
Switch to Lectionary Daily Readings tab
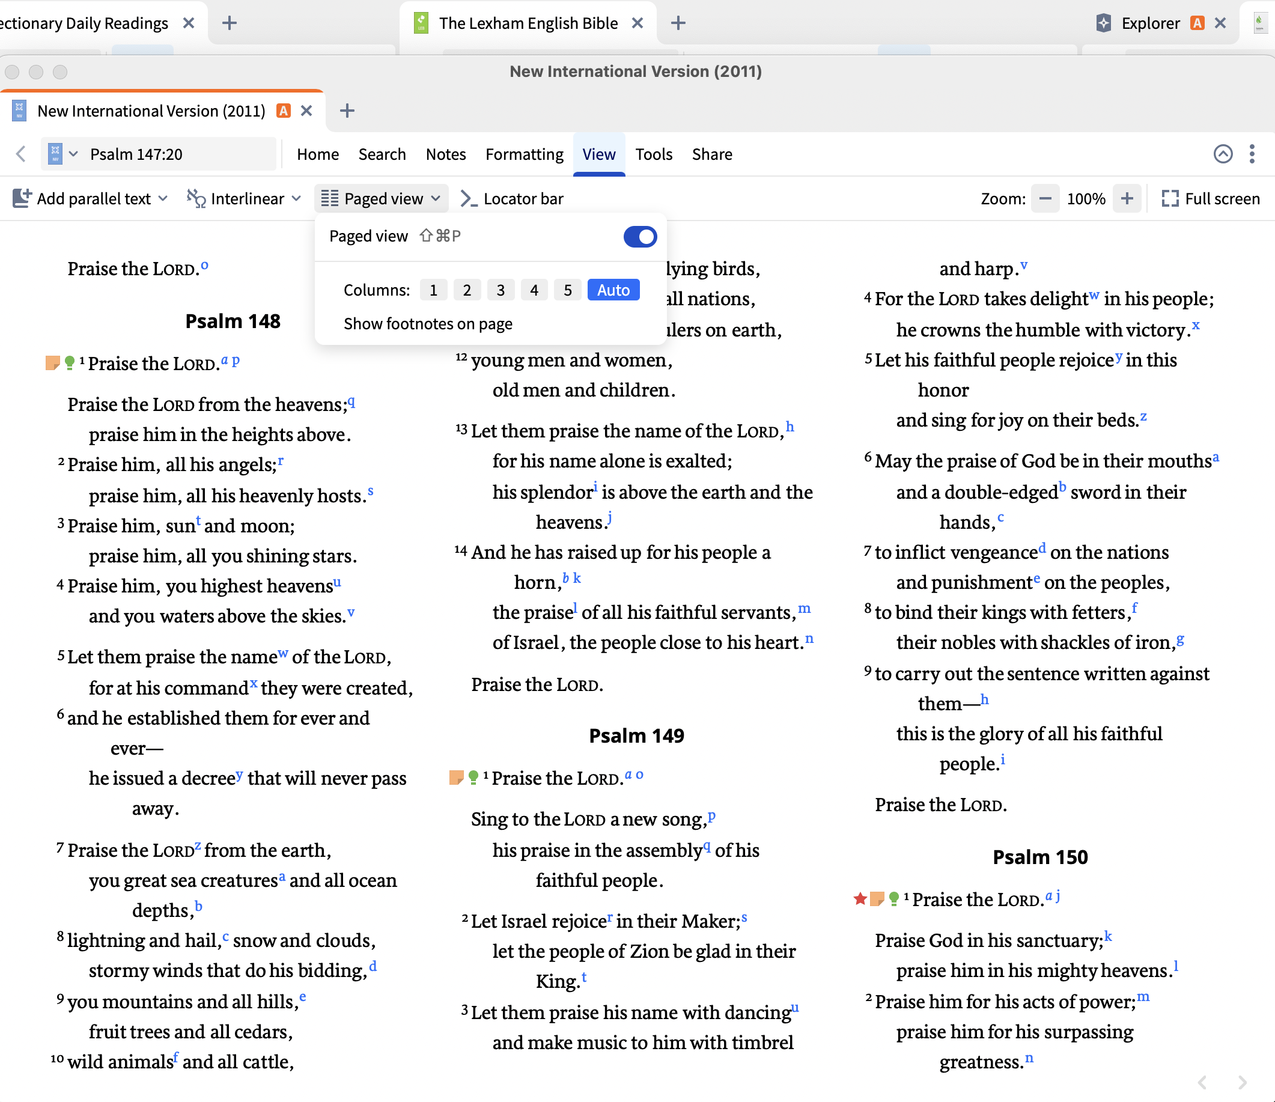pos(84,23)
